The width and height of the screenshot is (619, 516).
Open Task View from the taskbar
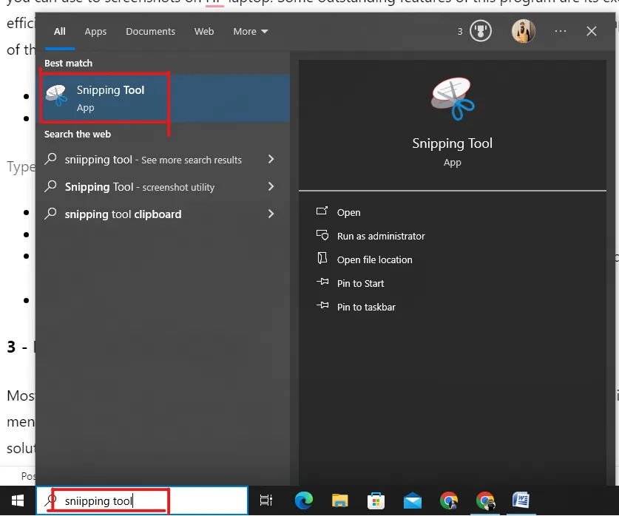(266, 501)
